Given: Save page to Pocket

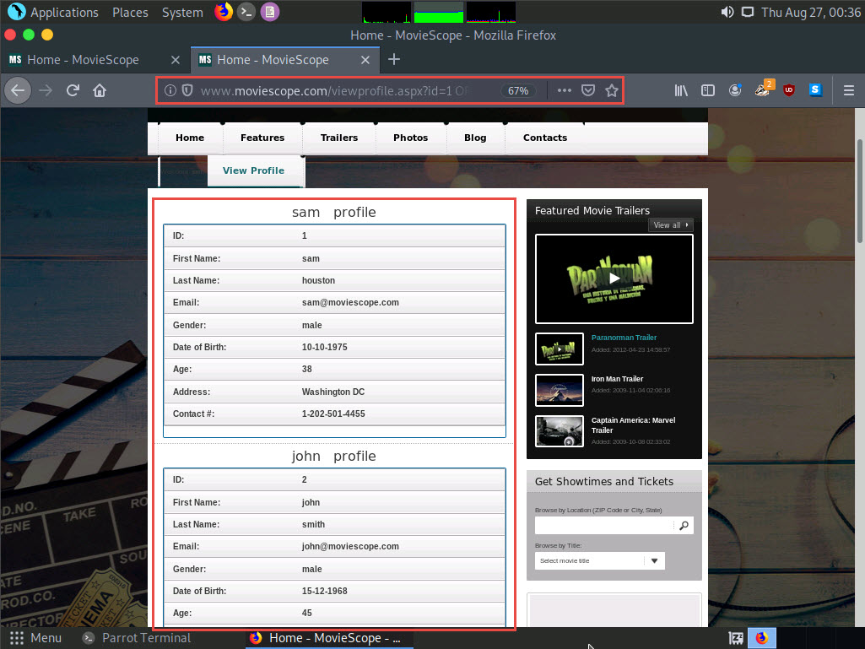Looking at the screenshot, I should click(x=588, y=90).
